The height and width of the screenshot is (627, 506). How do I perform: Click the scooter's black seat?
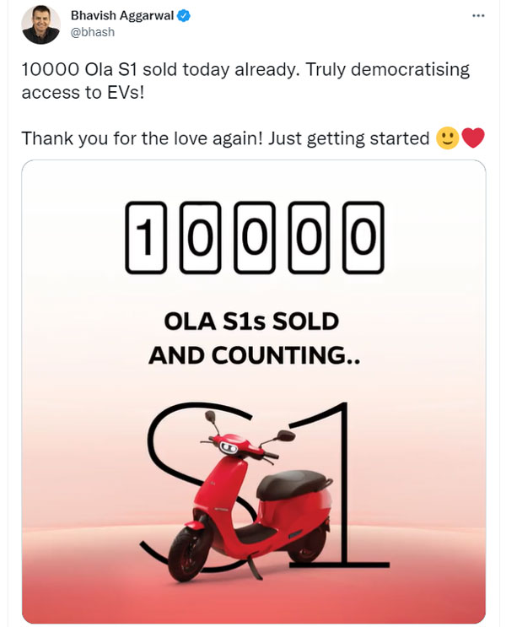point(291,484)
